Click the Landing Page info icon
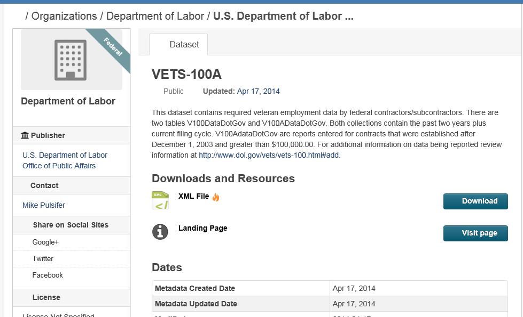The image size is (523, 317). 160,231
